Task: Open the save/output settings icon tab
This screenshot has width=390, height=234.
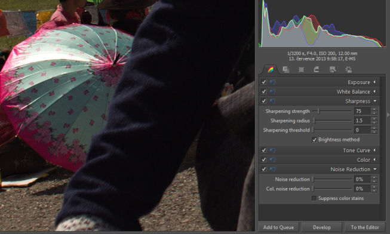Action: click(x=332, y=70)
